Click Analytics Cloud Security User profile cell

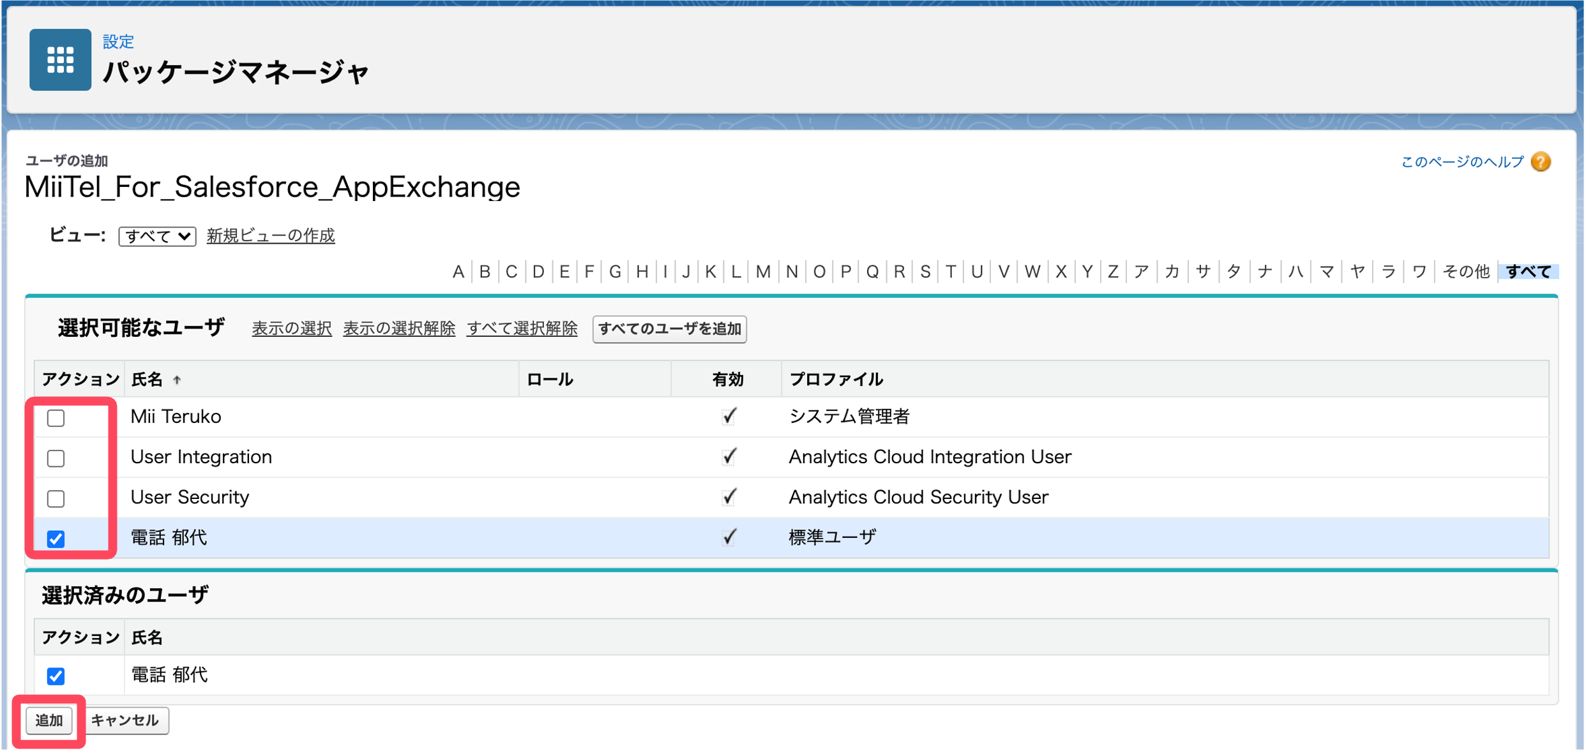[x=919, y=498]
